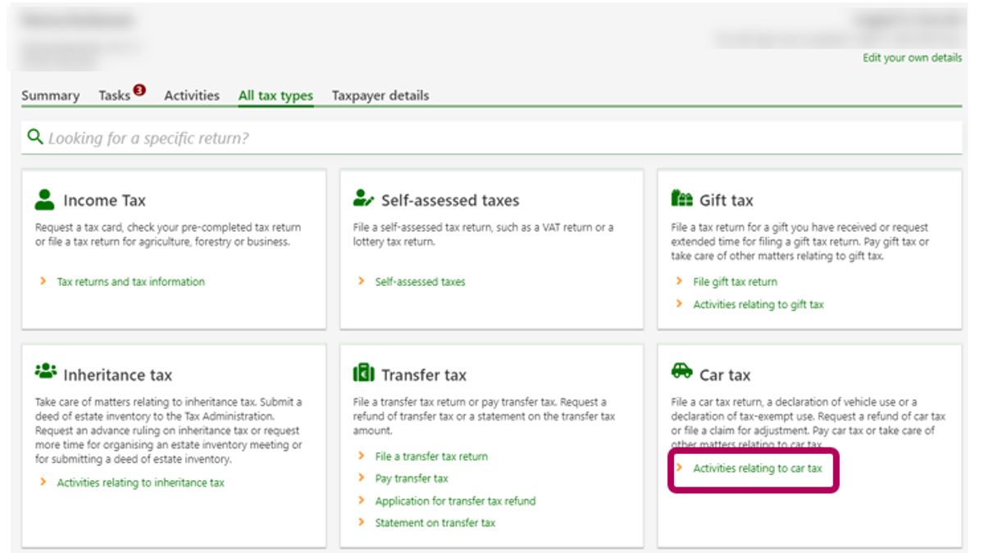Open Activities relating to inheritance tax

140,483
